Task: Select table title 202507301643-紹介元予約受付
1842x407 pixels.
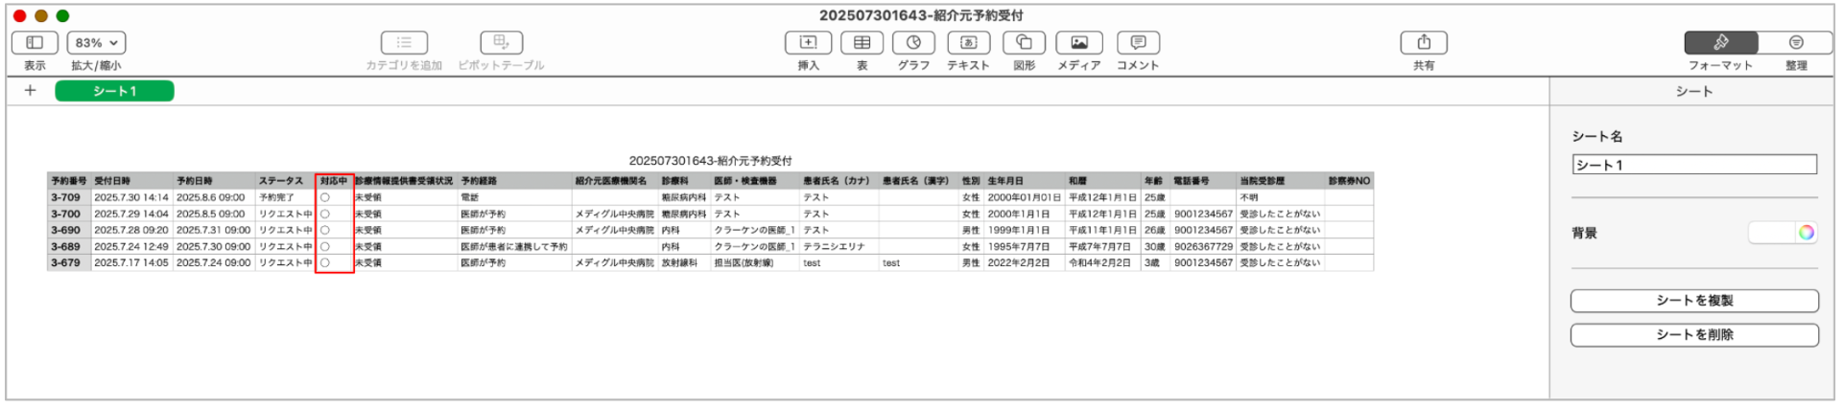Action: click(710, 161)
